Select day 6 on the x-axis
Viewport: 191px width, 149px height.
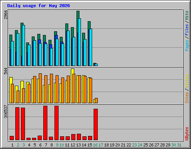pos(40,145)
